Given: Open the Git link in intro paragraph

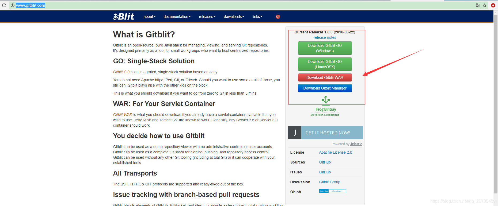Looking at the screenshot, I should [x=244, y=45].
